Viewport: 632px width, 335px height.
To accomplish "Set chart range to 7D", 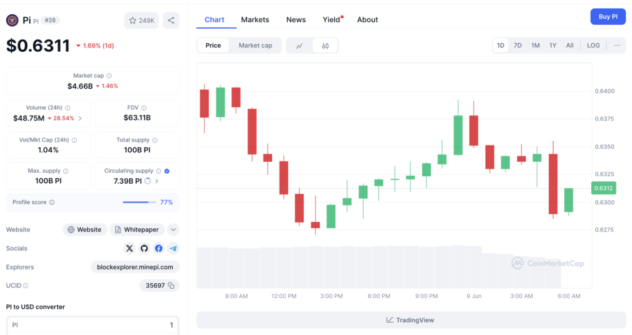I will tap(518, 46).
